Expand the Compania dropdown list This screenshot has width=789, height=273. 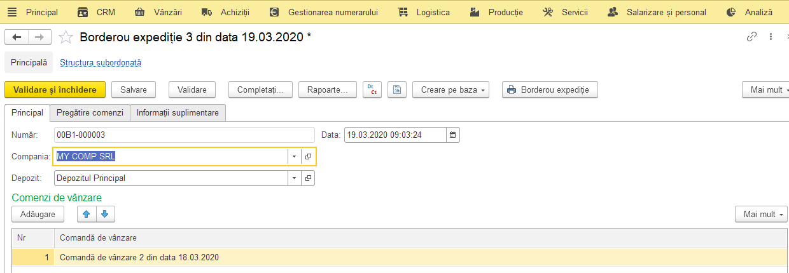(294, 156)
